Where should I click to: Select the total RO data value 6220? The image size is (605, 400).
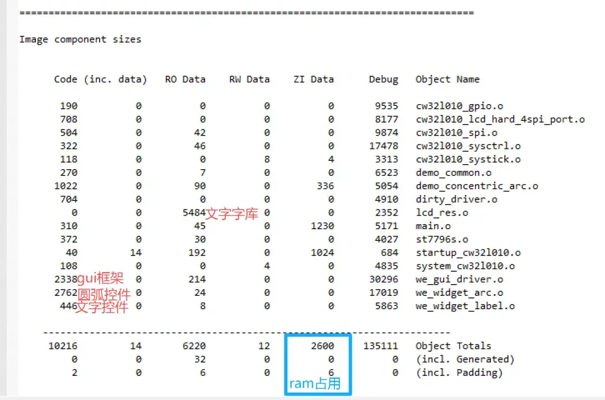click(194, 346)
